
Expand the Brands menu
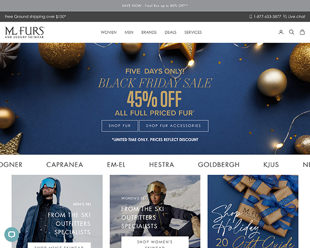(x=149, y=32)
